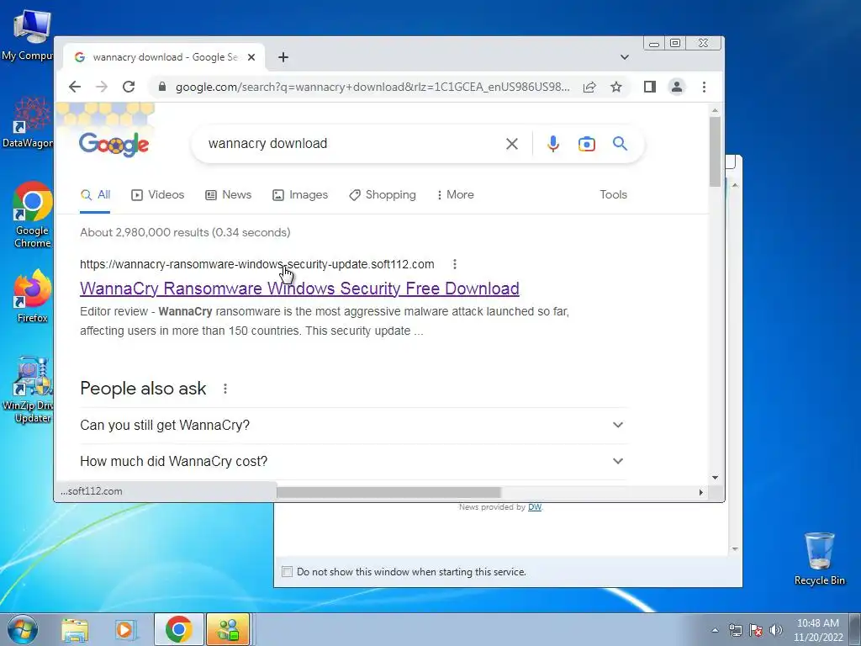
Task: Search by image with camera icon
Action: click(586, 144)
